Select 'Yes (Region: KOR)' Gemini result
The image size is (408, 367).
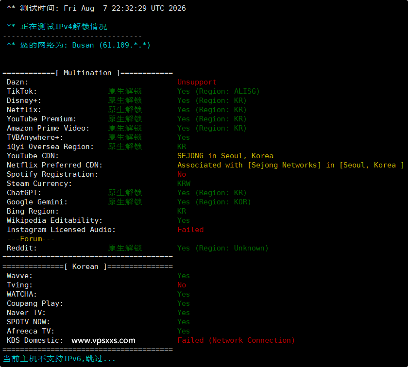[214, 202]
